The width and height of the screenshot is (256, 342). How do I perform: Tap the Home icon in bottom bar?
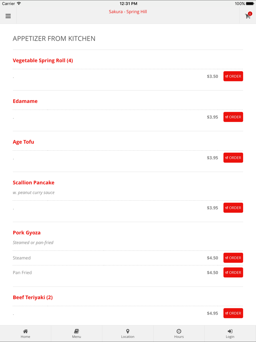[x=25, y=331]
